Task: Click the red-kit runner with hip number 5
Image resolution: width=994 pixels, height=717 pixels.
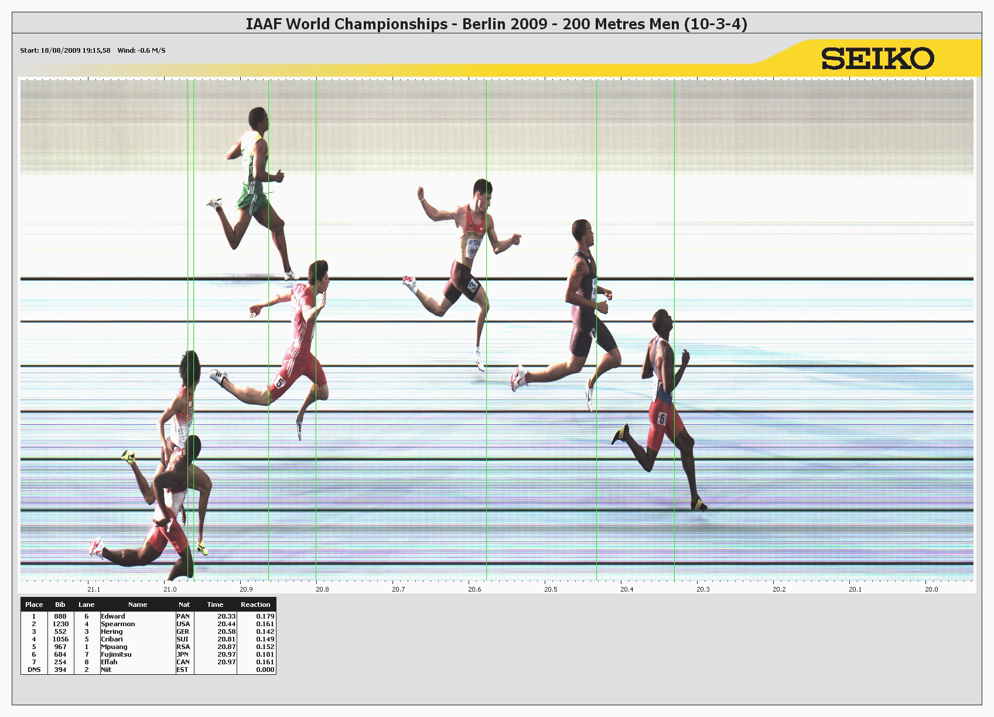Action: (x=296, y=351)
